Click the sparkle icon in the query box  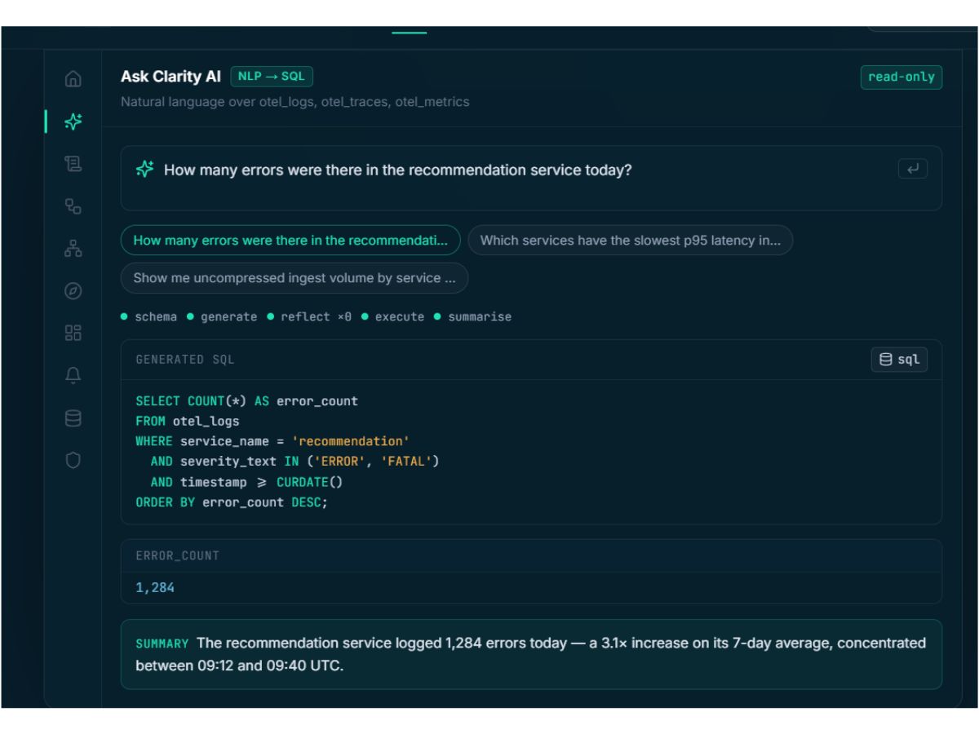point(145,170)
